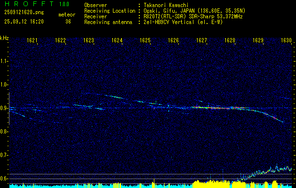Screen dimensions: 296x188
Task: Click the Receiving Location label
Action: point(110,11)
